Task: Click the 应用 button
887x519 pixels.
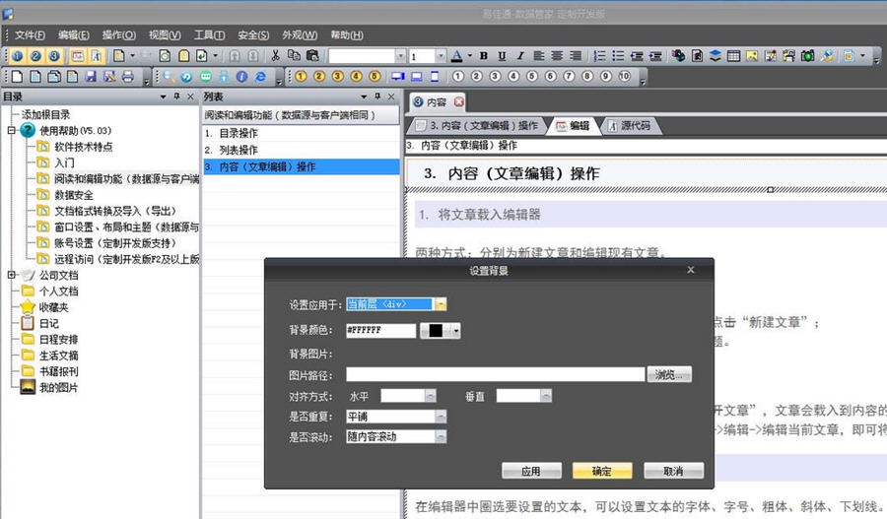Action: (531, 471)
